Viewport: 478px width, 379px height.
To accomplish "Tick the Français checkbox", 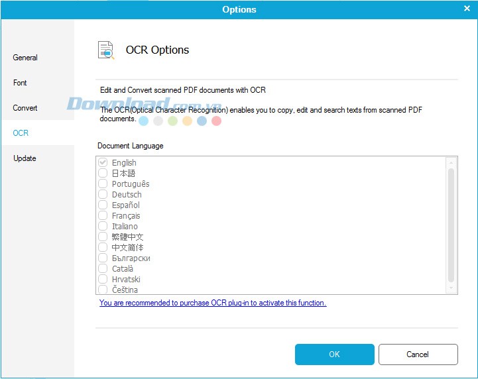I will (x=103, y=216).
